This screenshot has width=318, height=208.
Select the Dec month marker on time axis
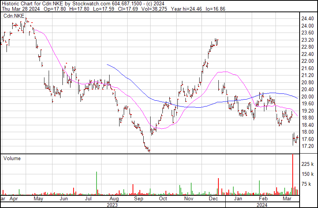pyautogui.click(x=213, y=199)
